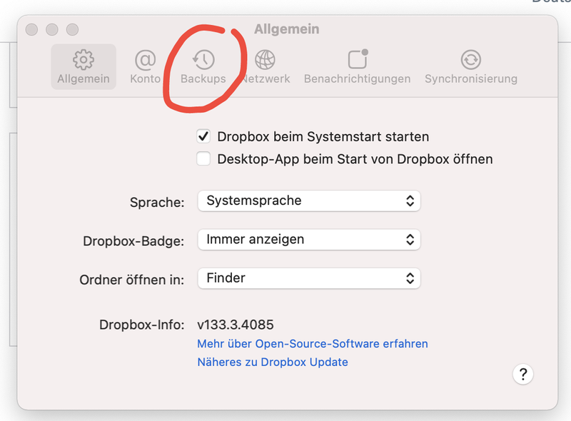Click the question mark help button
Viewport: 571px width, 421px height.
point(523,374)
